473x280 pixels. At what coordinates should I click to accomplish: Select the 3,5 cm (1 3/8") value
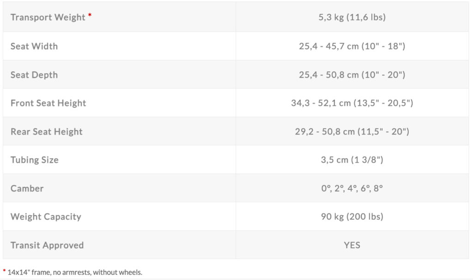click(x=352, y=160)
